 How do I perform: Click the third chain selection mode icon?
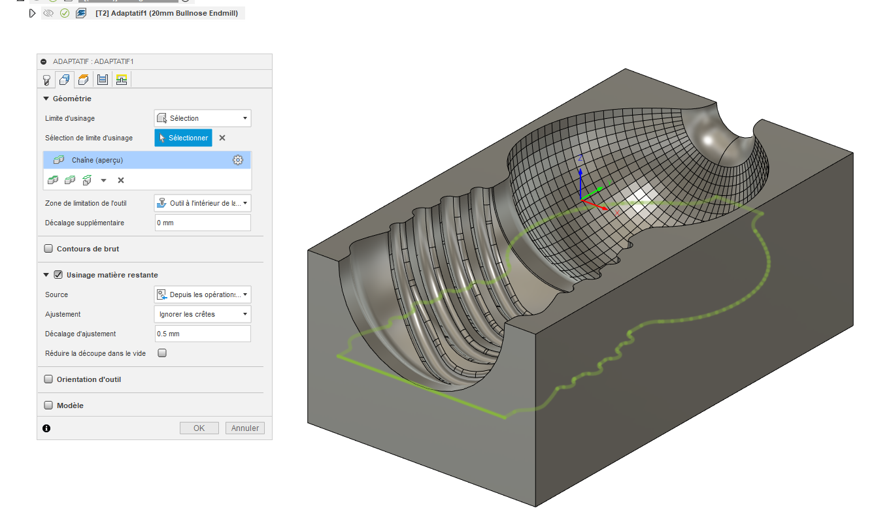coord(86,180)
